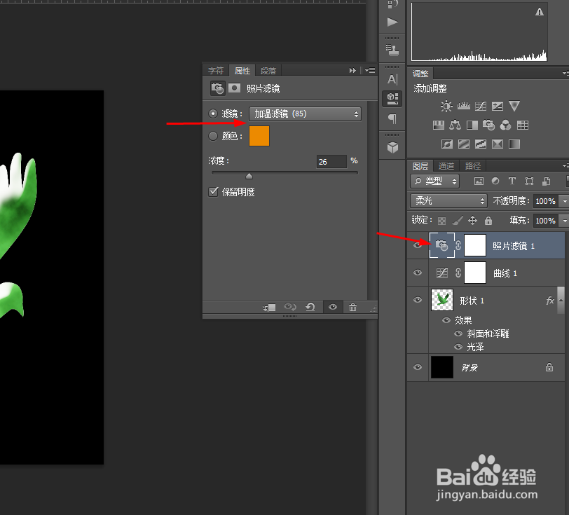569x515 pixels.
Task: Open the Clone Source panel icon
Action: coord(392,50)
